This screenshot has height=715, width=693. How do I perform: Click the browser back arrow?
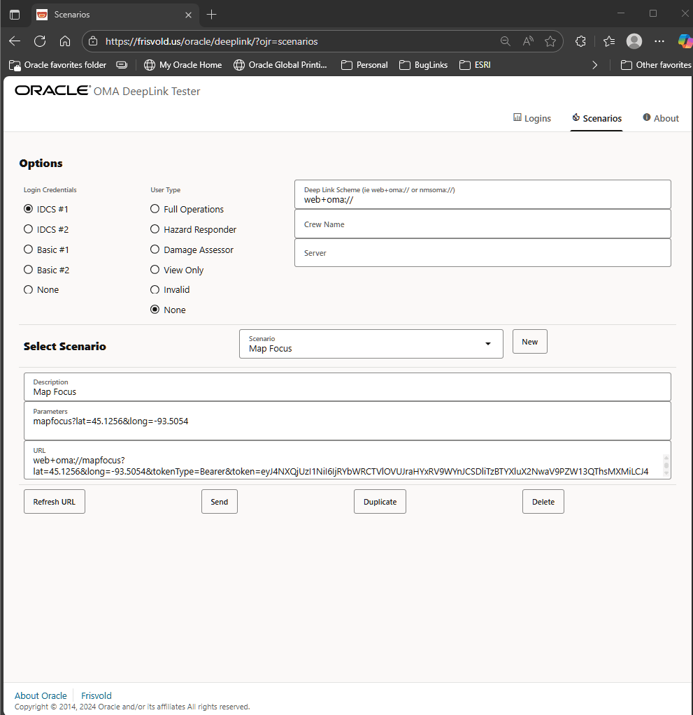[x=15, y=41]
